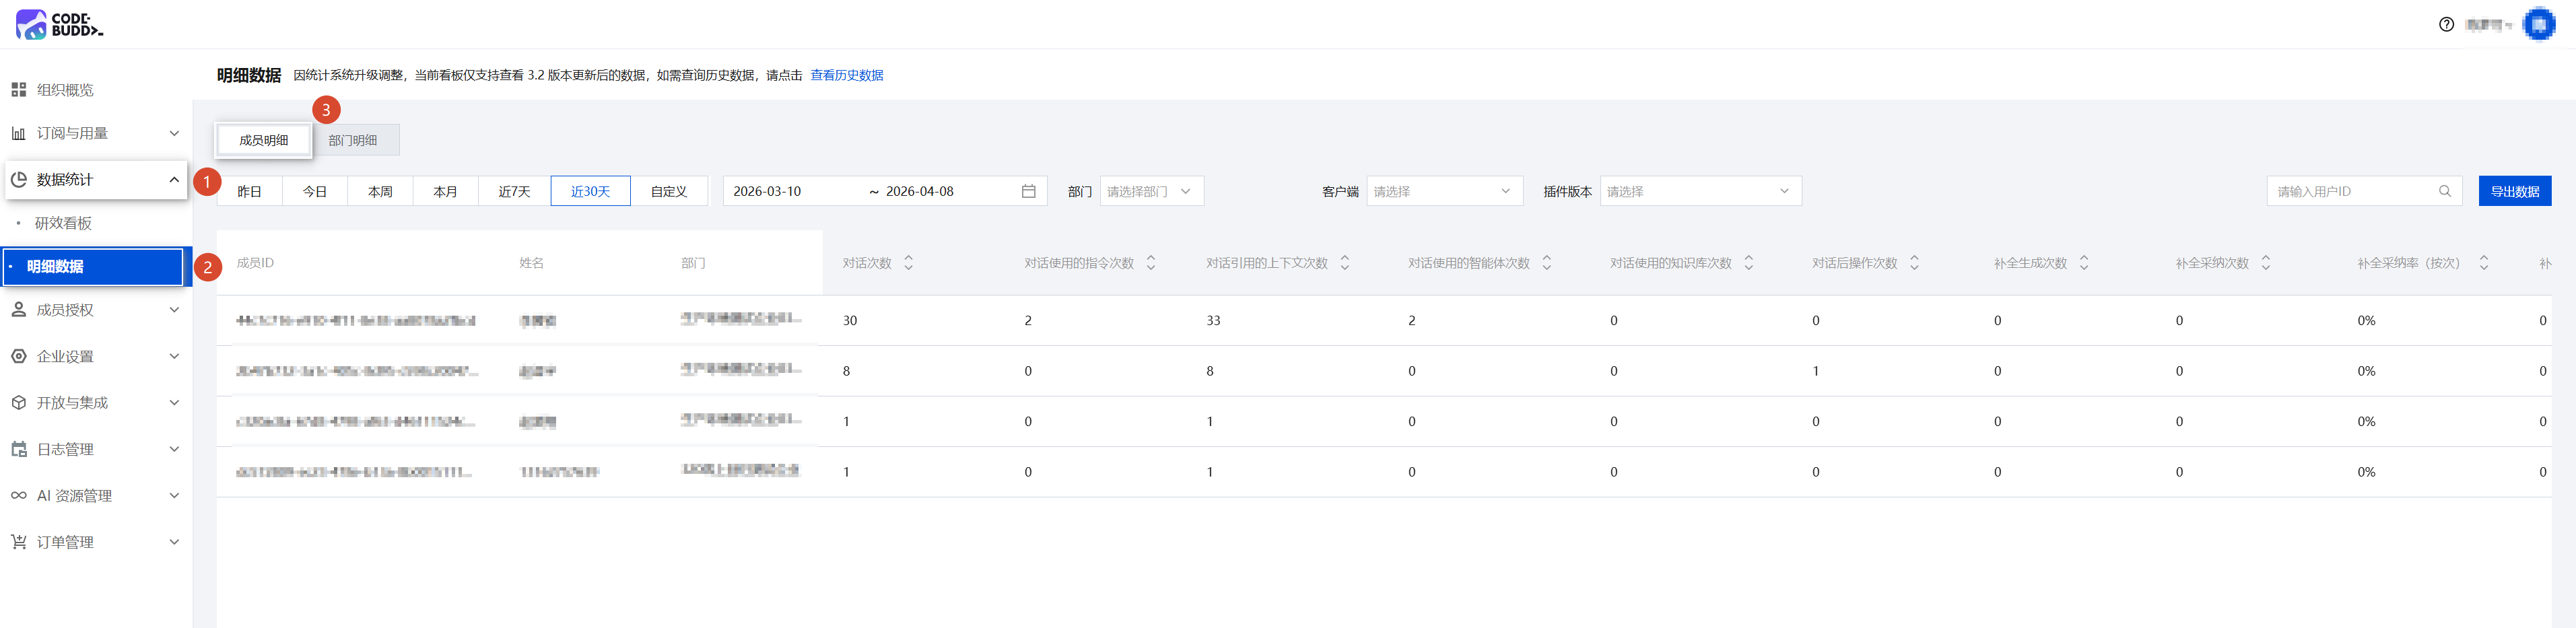2576x628 pixels.
Task: Sort by 对话次数 column sort icon
Action: pos(908,263)
